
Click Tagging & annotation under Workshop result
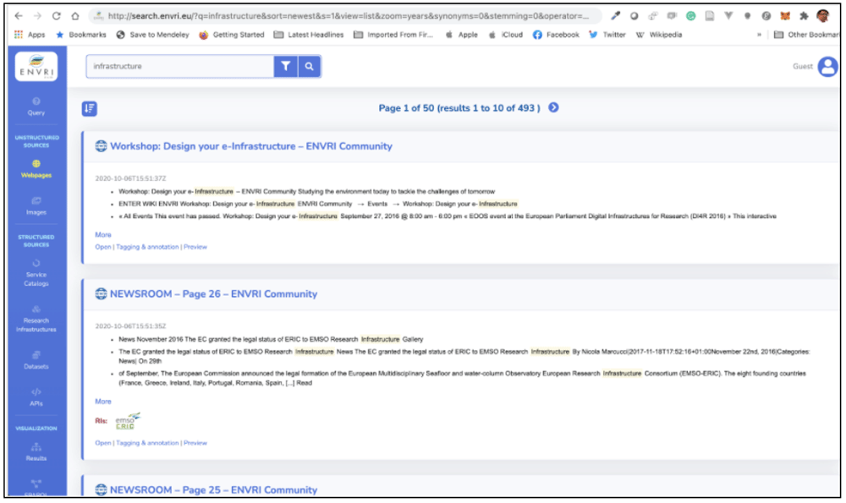[x=147, y=247]
